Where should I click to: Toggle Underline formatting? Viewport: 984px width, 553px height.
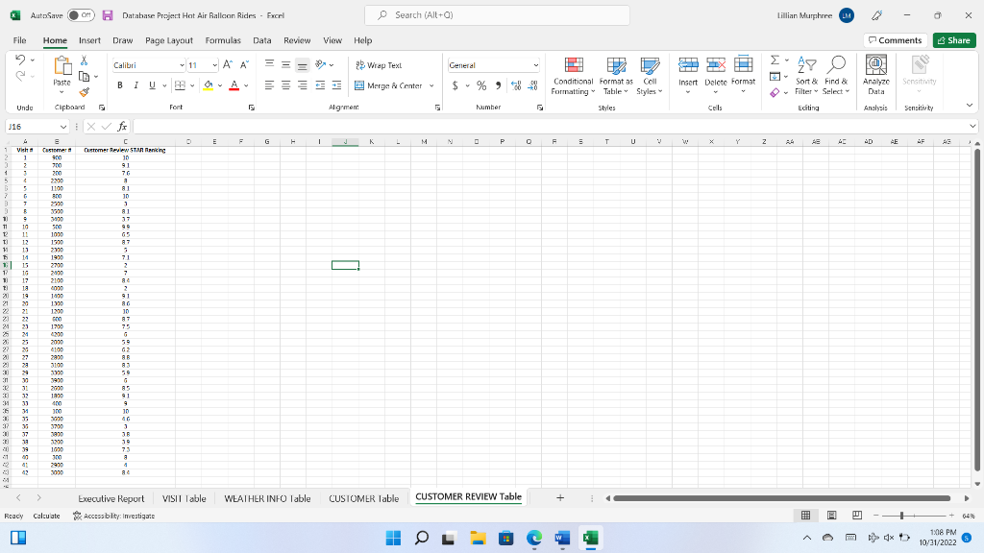pyautogui.click(x=152, y=85)
